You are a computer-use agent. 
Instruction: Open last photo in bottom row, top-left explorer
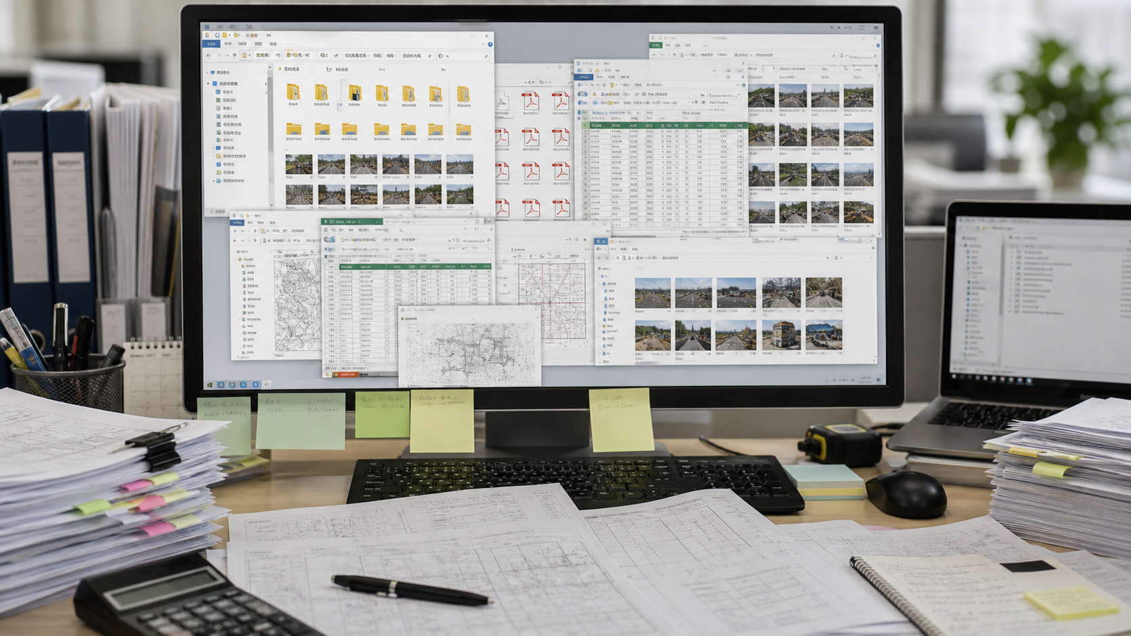pos(460,195)
